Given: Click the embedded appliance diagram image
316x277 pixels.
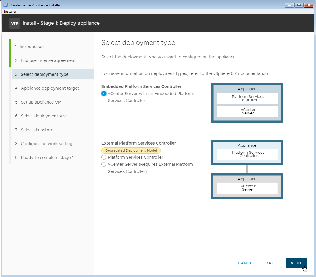Looking at the screenshot, I should 247,103.
